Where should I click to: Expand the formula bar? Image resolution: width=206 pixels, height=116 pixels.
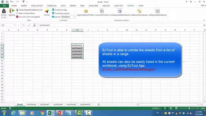click(204, 25)
